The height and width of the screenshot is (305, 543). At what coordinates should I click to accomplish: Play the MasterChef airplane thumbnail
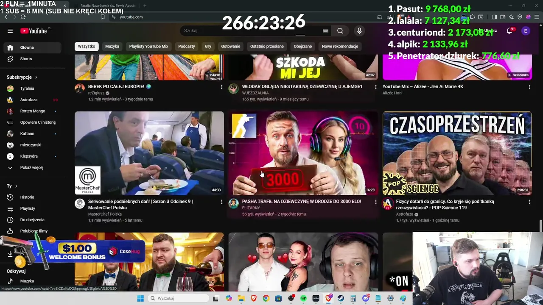(x=149, y=153)
